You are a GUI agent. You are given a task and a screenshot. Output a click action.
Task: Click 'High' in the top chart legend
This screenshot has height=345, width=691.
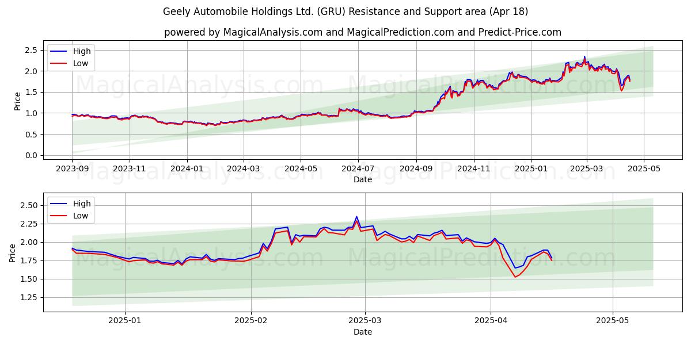coord(82,51)
